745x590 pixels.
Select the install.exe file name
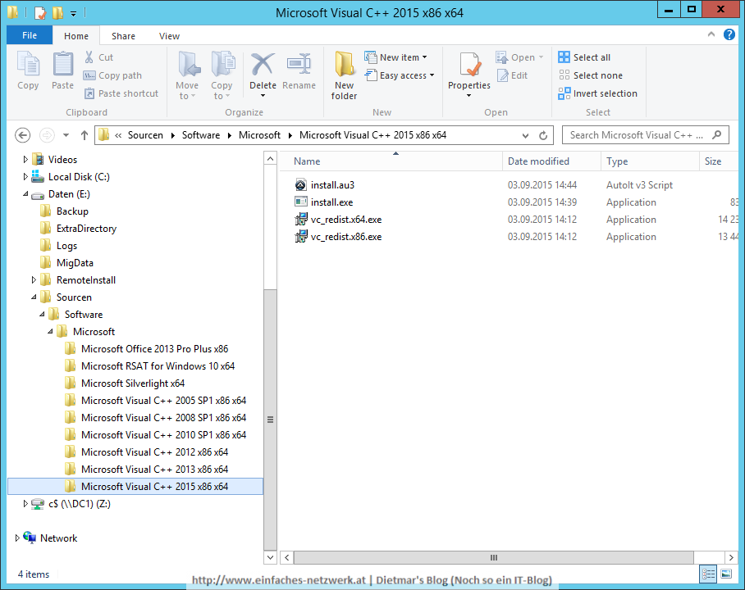point(332,202)
